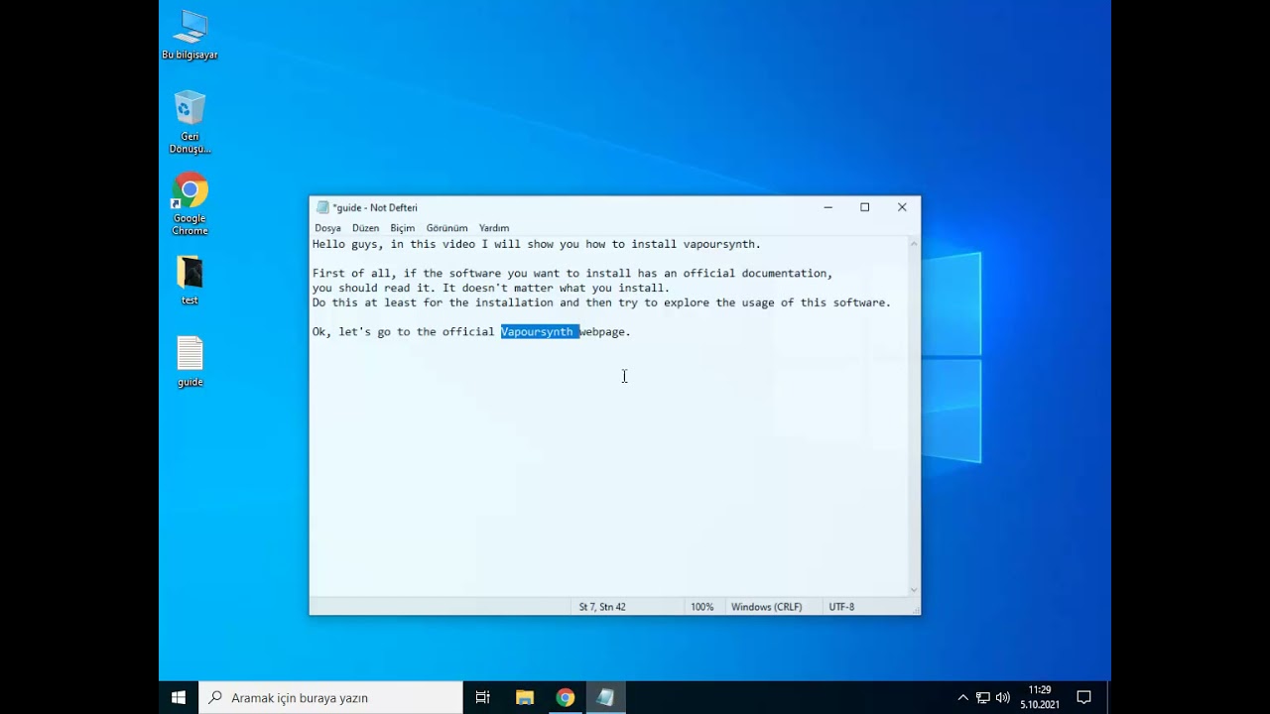Open the Görünüm menu
The image size is (1270, 714).
click(446, 228)
